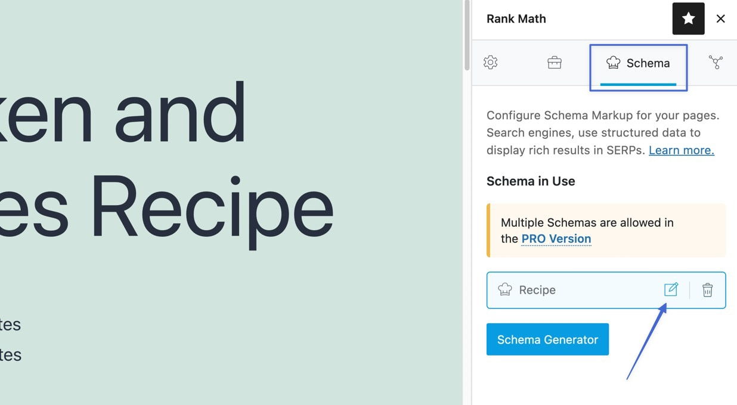Open the Rank Math panel menu header
The image size is (737, 405).
pyautogui.click(x=516, y=18)
